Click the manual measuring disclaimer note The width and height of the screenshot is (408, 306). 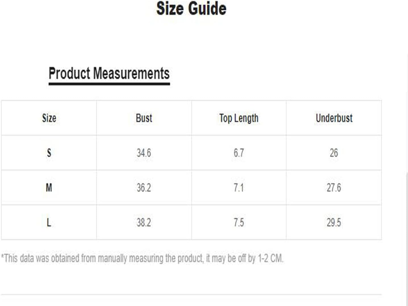click(143, 258)
